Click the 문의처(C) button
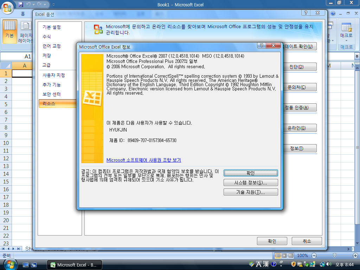This screenshot has height=270, width=360. coord(300,87)
